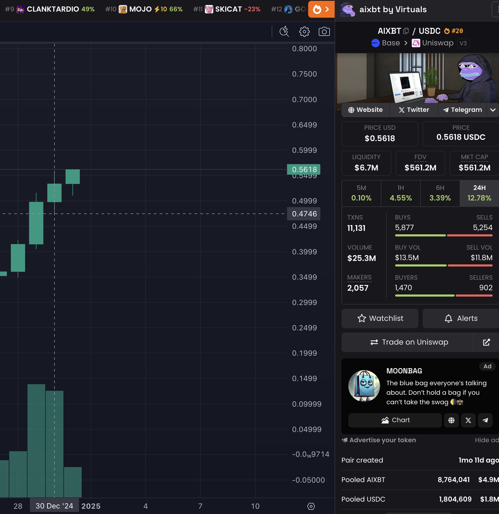Click the buy/sell volume ratio bar
The image size is (499, 514).
click(444, 265)
